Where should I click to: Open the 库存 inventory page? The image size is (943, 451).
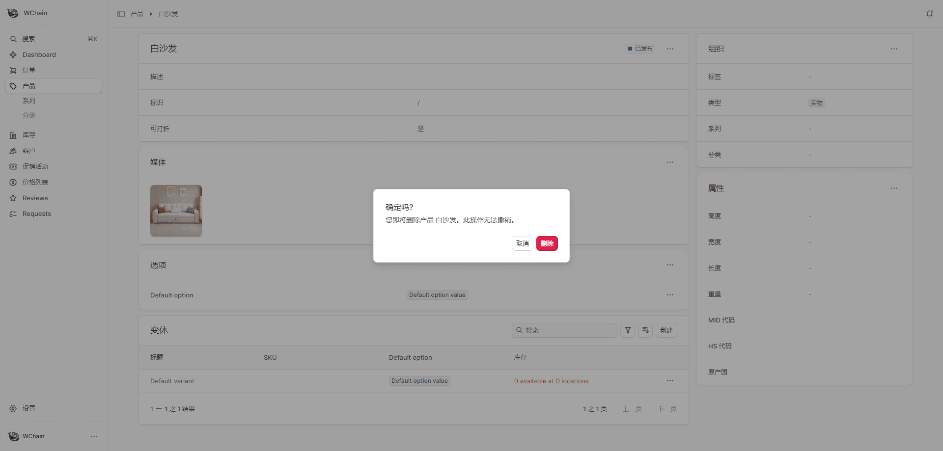[x=28, y=135]
